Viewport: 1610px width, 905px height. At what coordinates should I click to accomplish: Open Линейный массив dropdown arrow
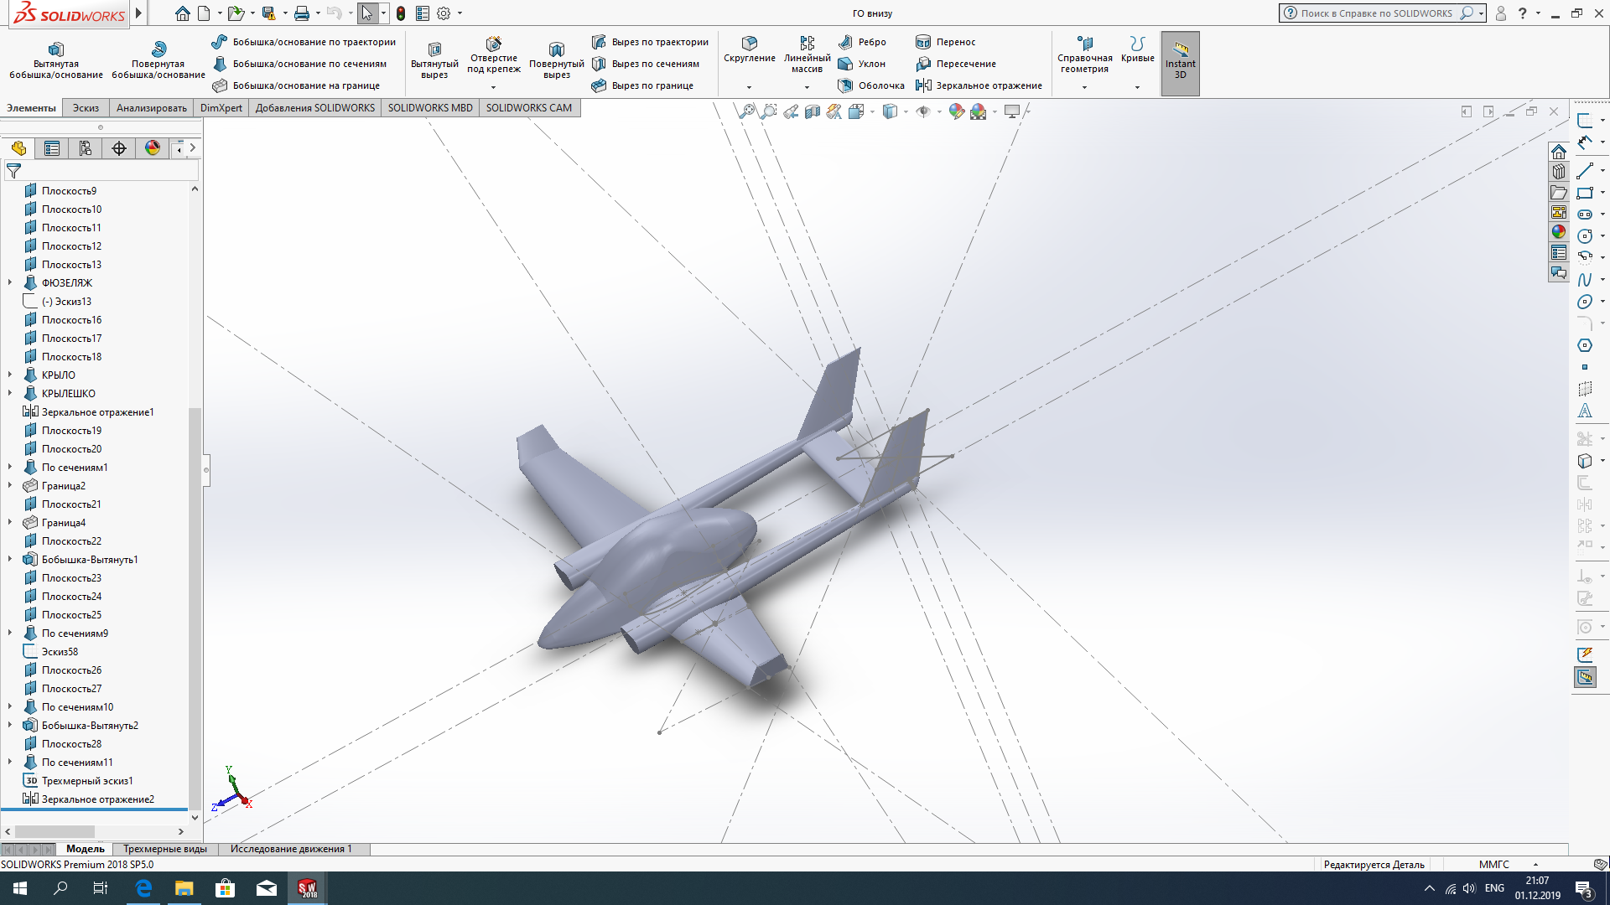click(x=807, y=87)
